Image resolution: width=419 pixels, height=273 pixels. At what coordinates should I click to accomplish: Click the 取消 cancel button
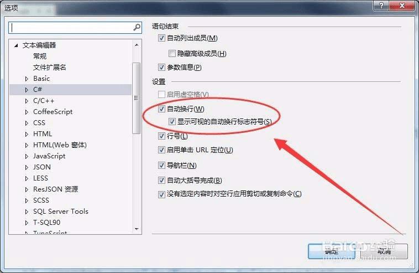pos(384,251)
